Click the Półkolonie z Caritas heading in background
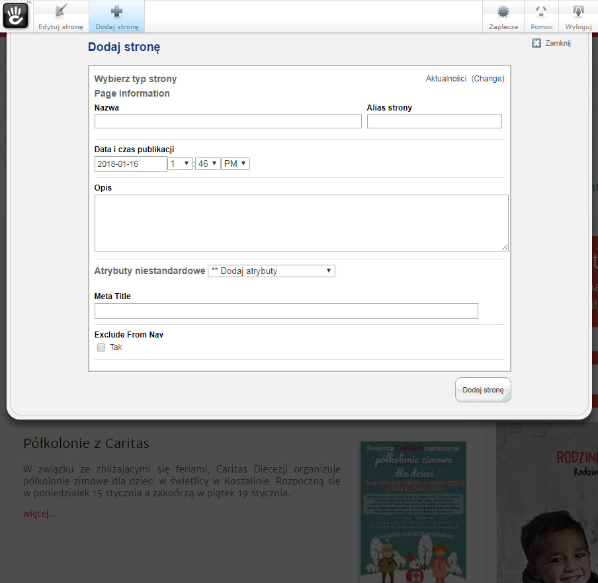The image size is (598, 583). [x=86, y=443]
